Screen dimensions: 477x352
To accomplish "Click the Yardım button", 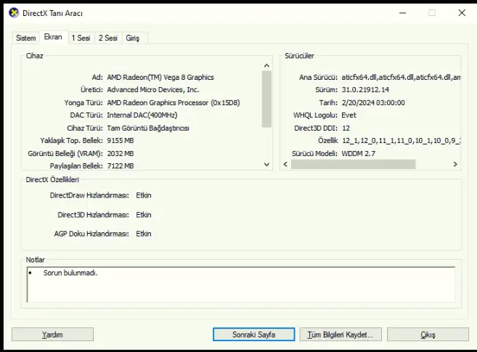I will click(x=52, y=335).
